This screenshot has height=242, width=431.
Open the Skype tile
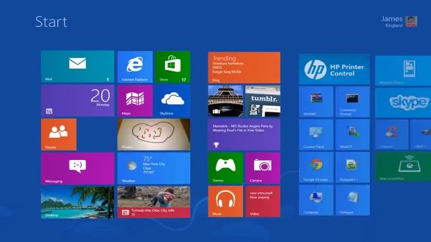403,103
